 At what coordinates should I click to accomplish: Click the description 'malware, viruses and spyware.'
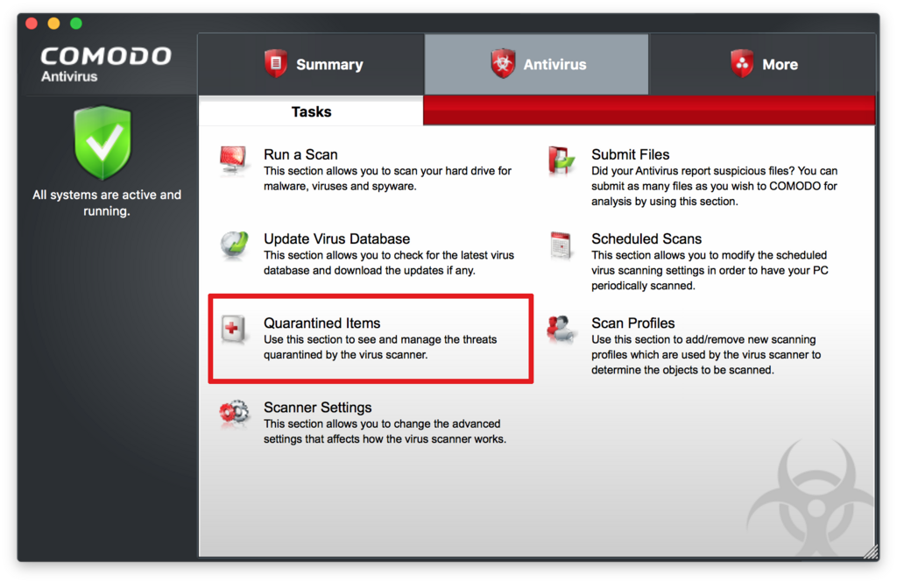pos(340,186)
